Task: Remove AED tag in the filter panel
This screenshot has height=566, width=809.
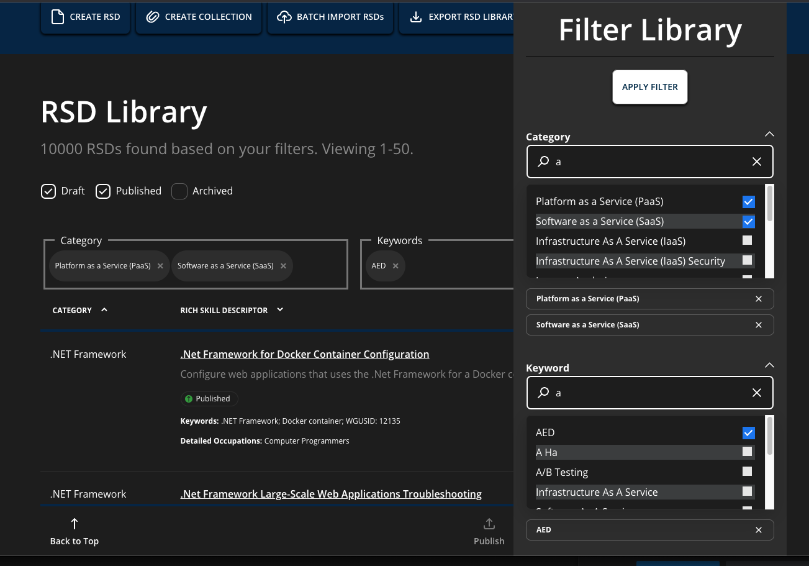Action: tap(759, 530)
